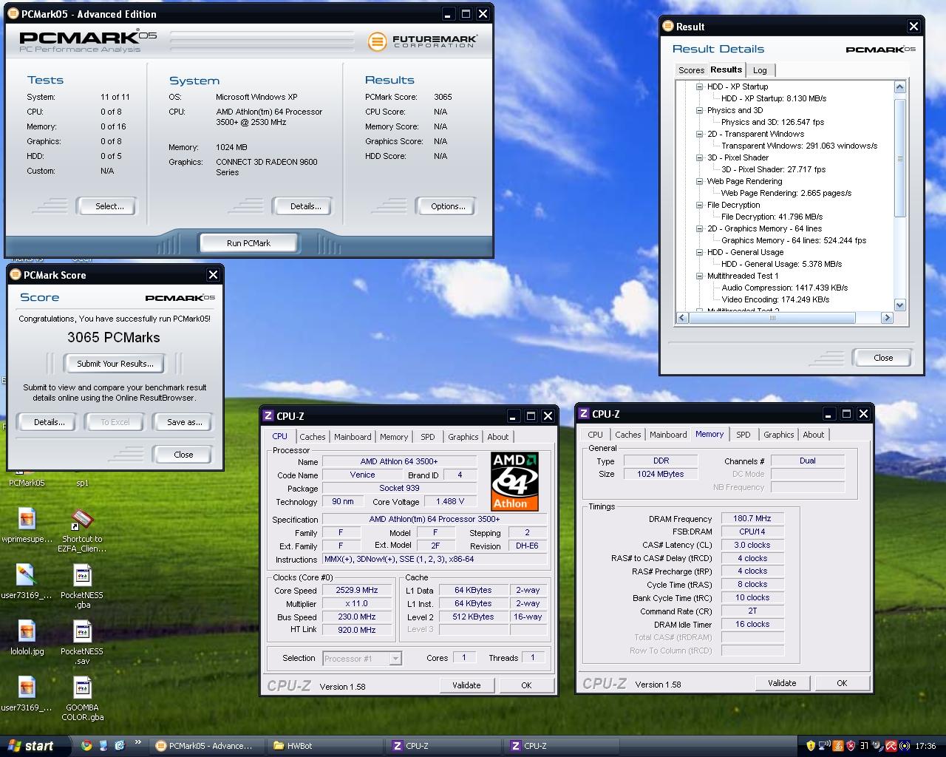Screen dimensions: 946x757
Task: Click Details... under System in PCMark05
Action: point(305,206)
